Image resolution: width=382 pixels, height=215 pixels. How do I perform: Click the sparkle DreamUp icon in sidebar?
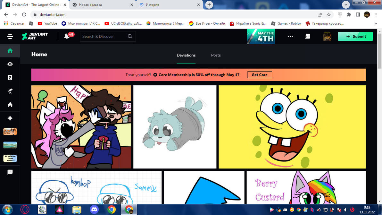[10, 118]
